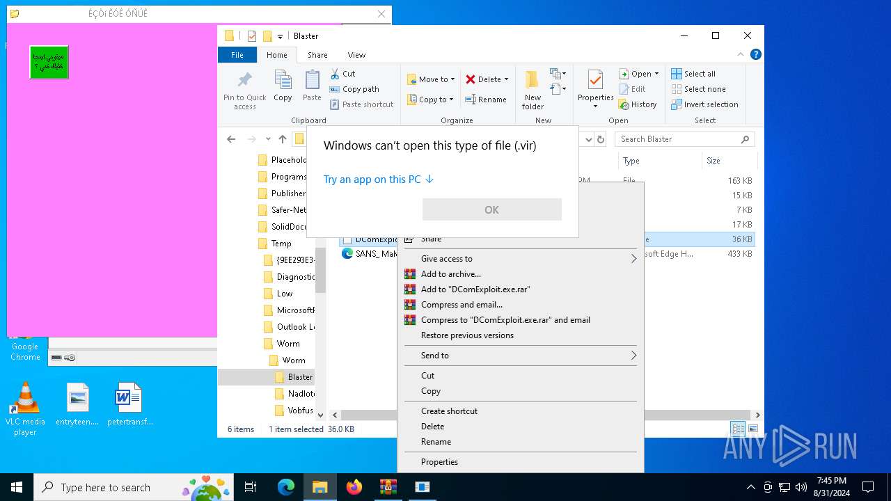Navigate back in Explorer

pyautogui.click(x=231, y=139)
